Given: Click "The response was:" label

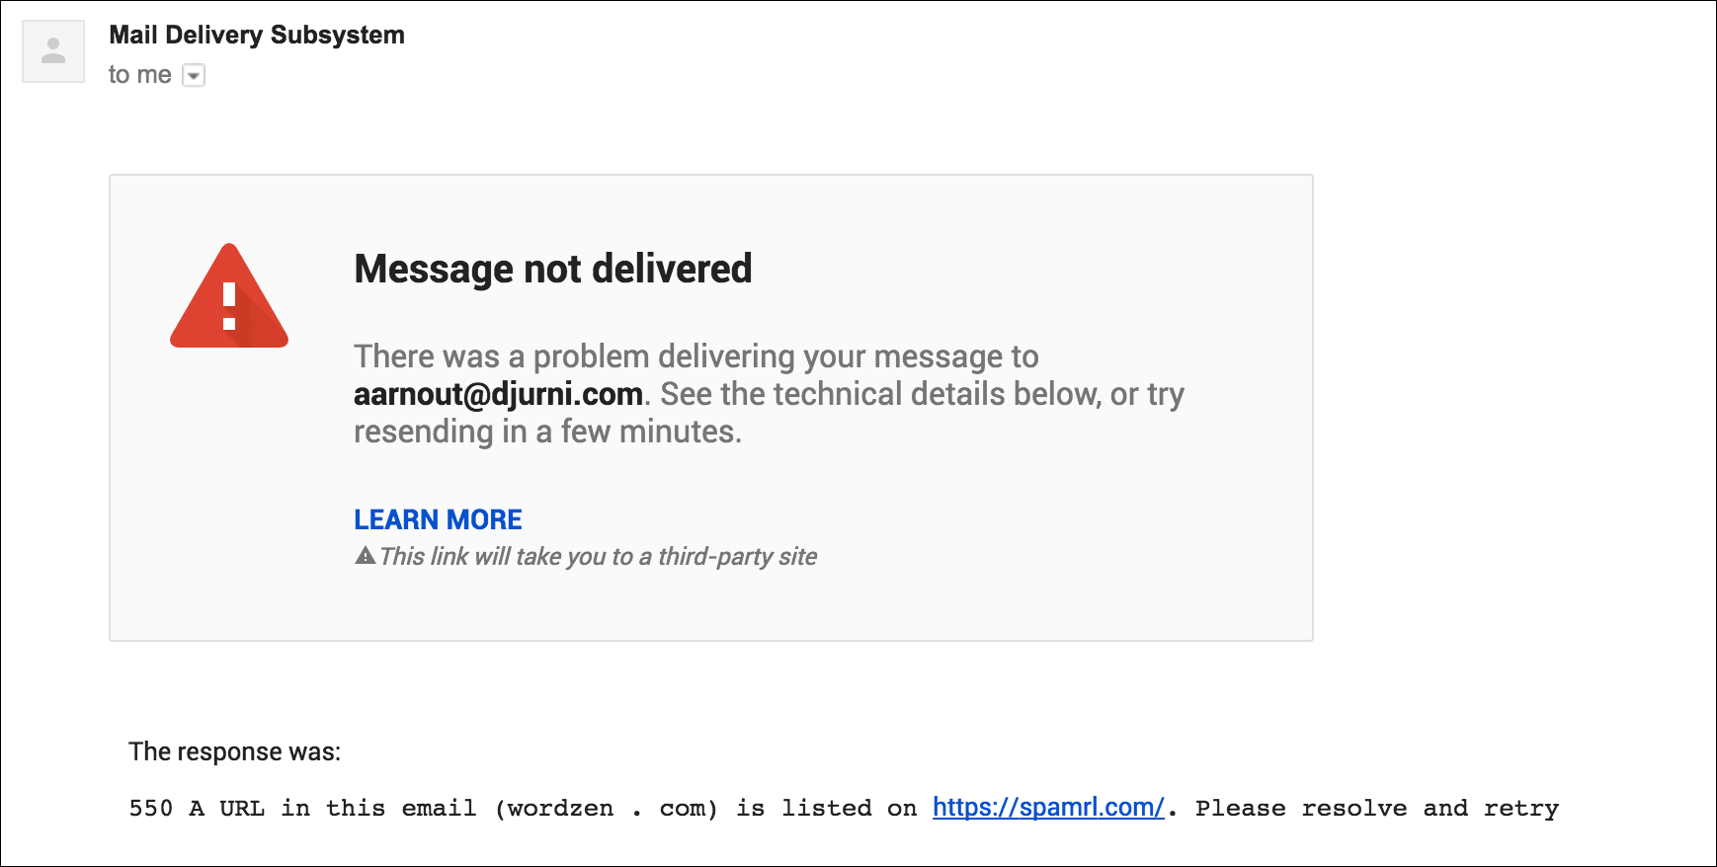Looking at the screenshot, I should coord(234,751).
